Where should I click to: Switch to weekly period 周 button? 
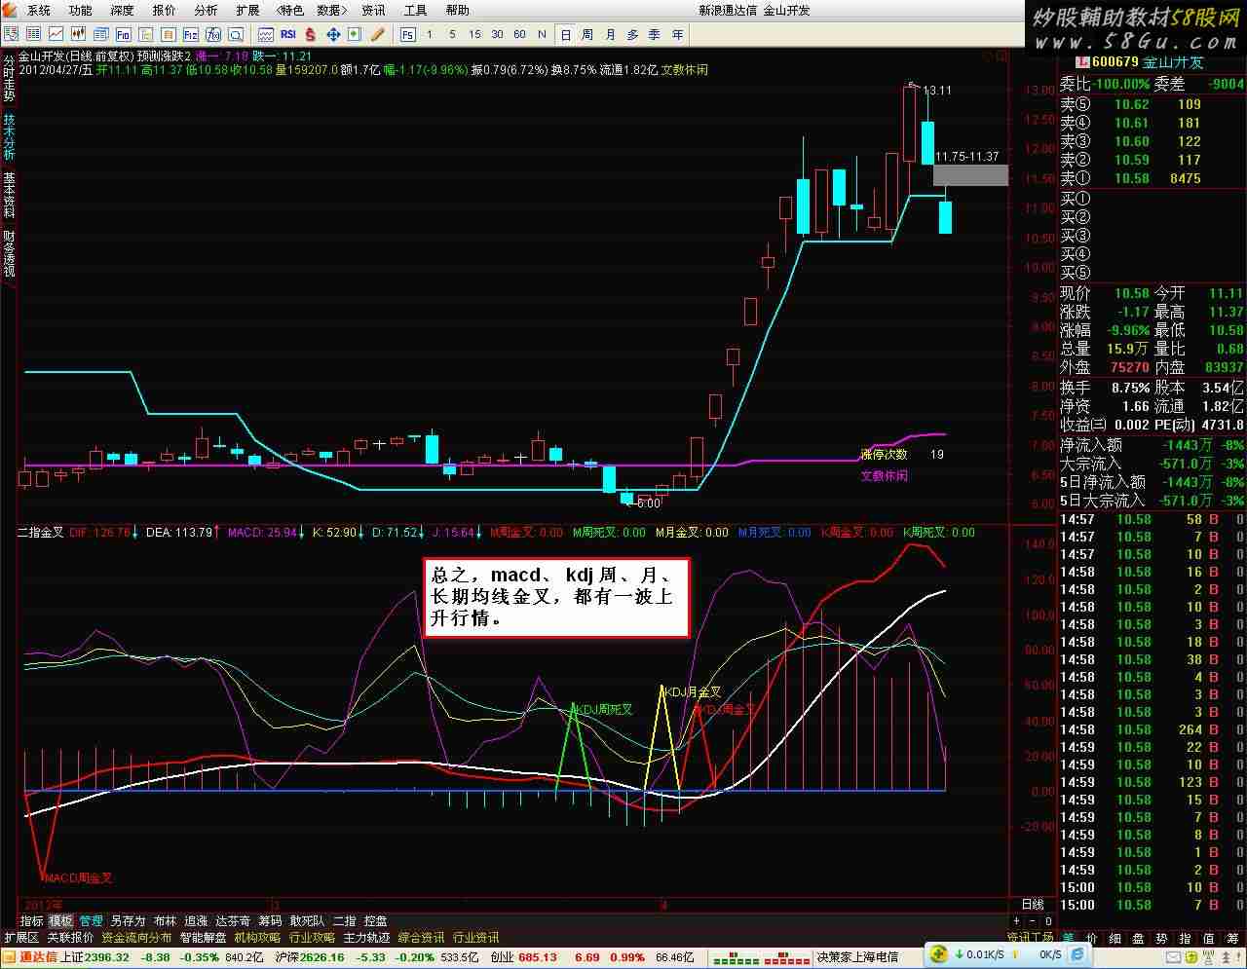(x=587, y=34)
